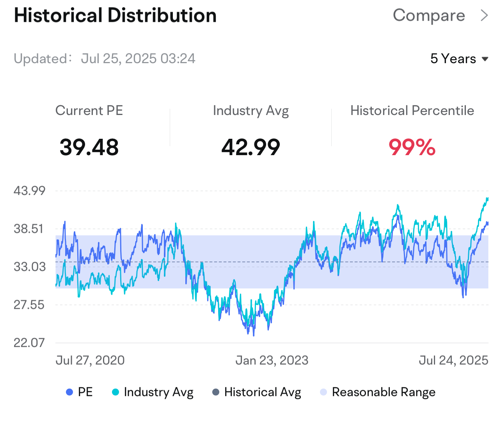This screenshot has width=501, height=421.
Task: Toggle the Industry Avg legend dot
Action: pyautogui.click(x=115, y=392)
